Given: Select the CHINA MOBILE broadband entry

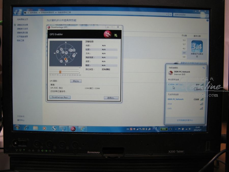Looking at the screenshot, I should tap(186, 87).
